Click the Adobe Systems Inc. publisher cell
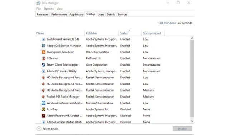Viewport: 229px width, 135px height. 98,109
